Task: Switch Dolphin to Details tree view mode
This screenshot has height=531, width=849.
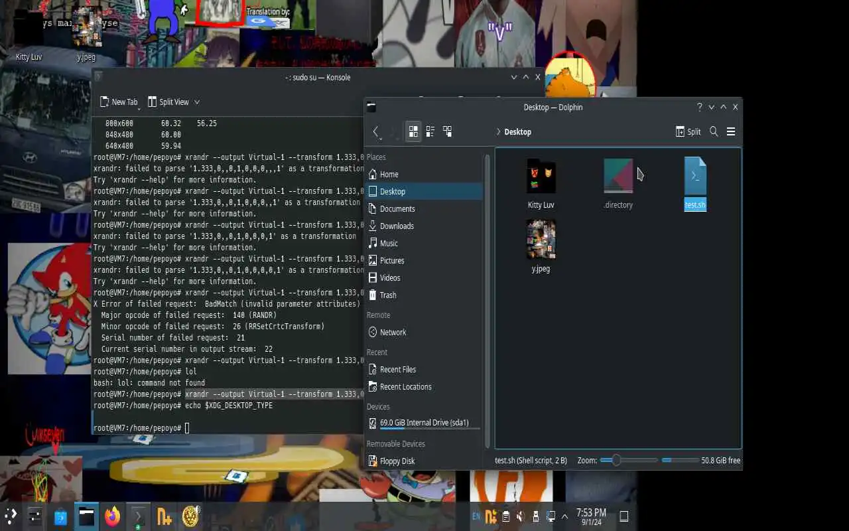Action: coord(447,131)
